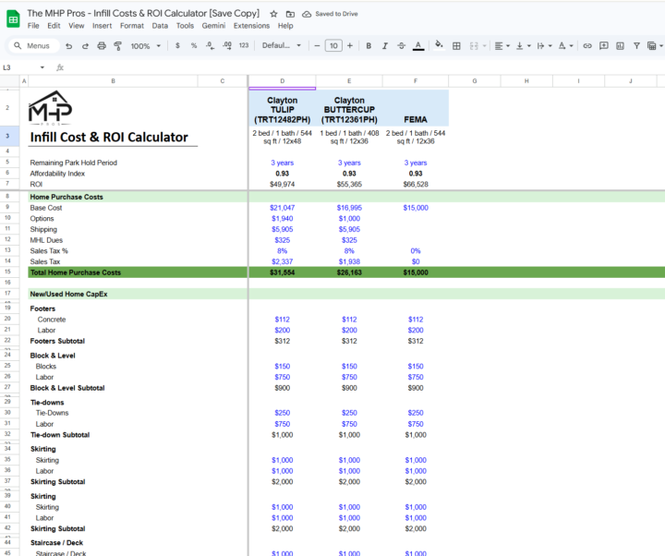
Task: Open the text rotation dropdown
Action: [565, 46]
